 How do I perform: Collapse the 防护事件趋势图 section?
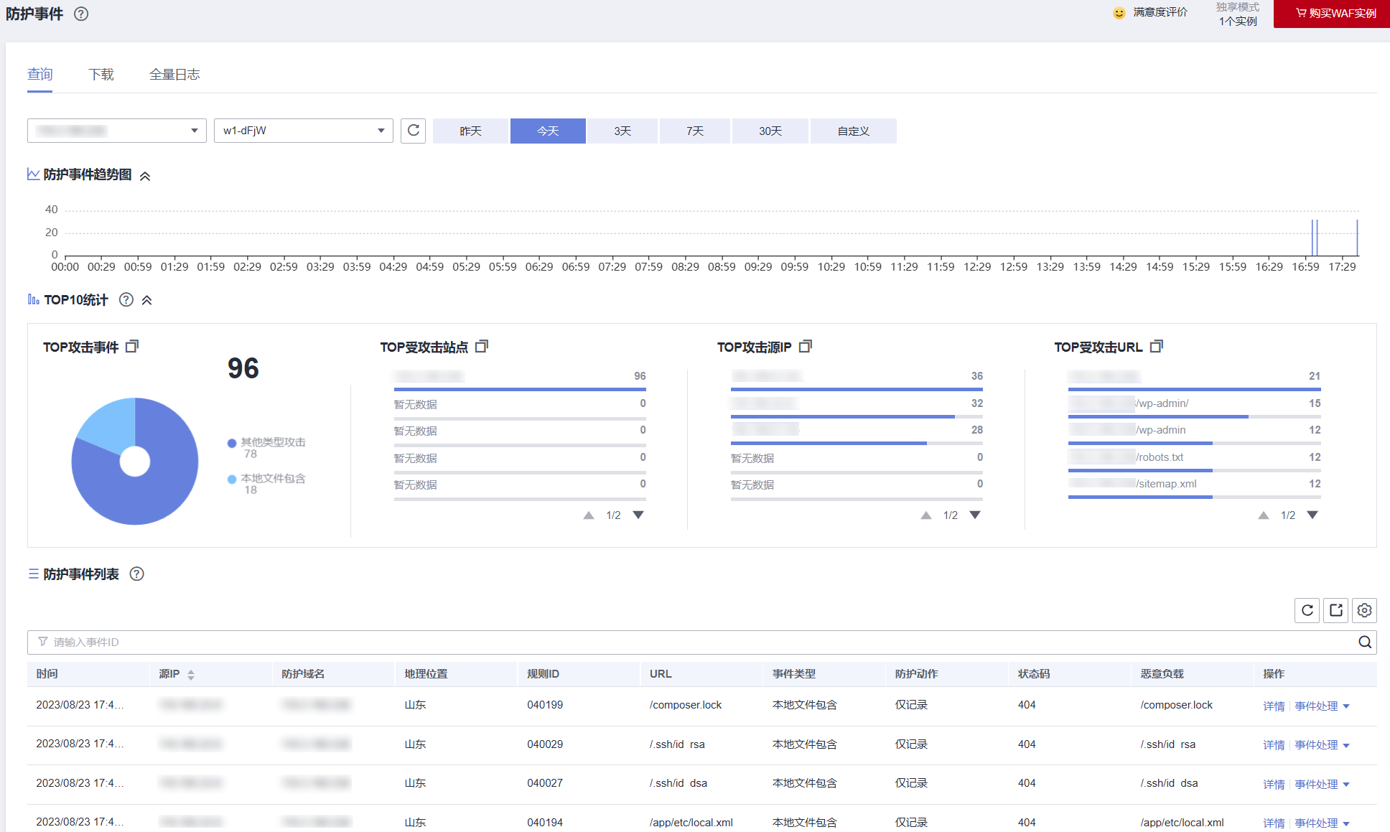point(145,176)
